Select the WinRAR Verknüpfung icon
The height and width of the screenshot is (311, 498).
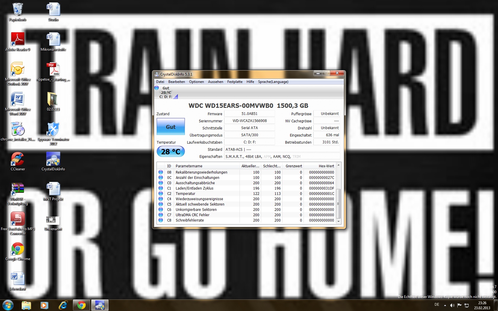18,193
